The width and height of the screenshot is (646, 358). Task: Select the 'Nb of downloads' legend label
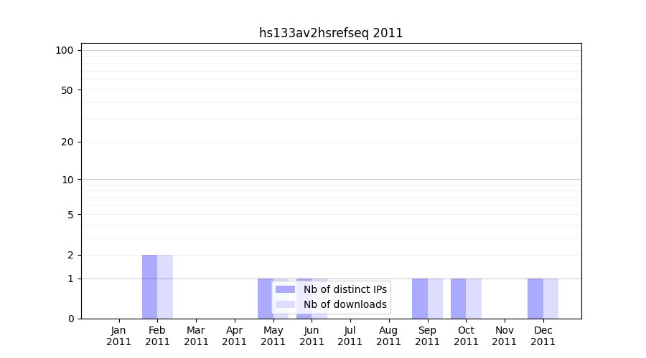345,304
